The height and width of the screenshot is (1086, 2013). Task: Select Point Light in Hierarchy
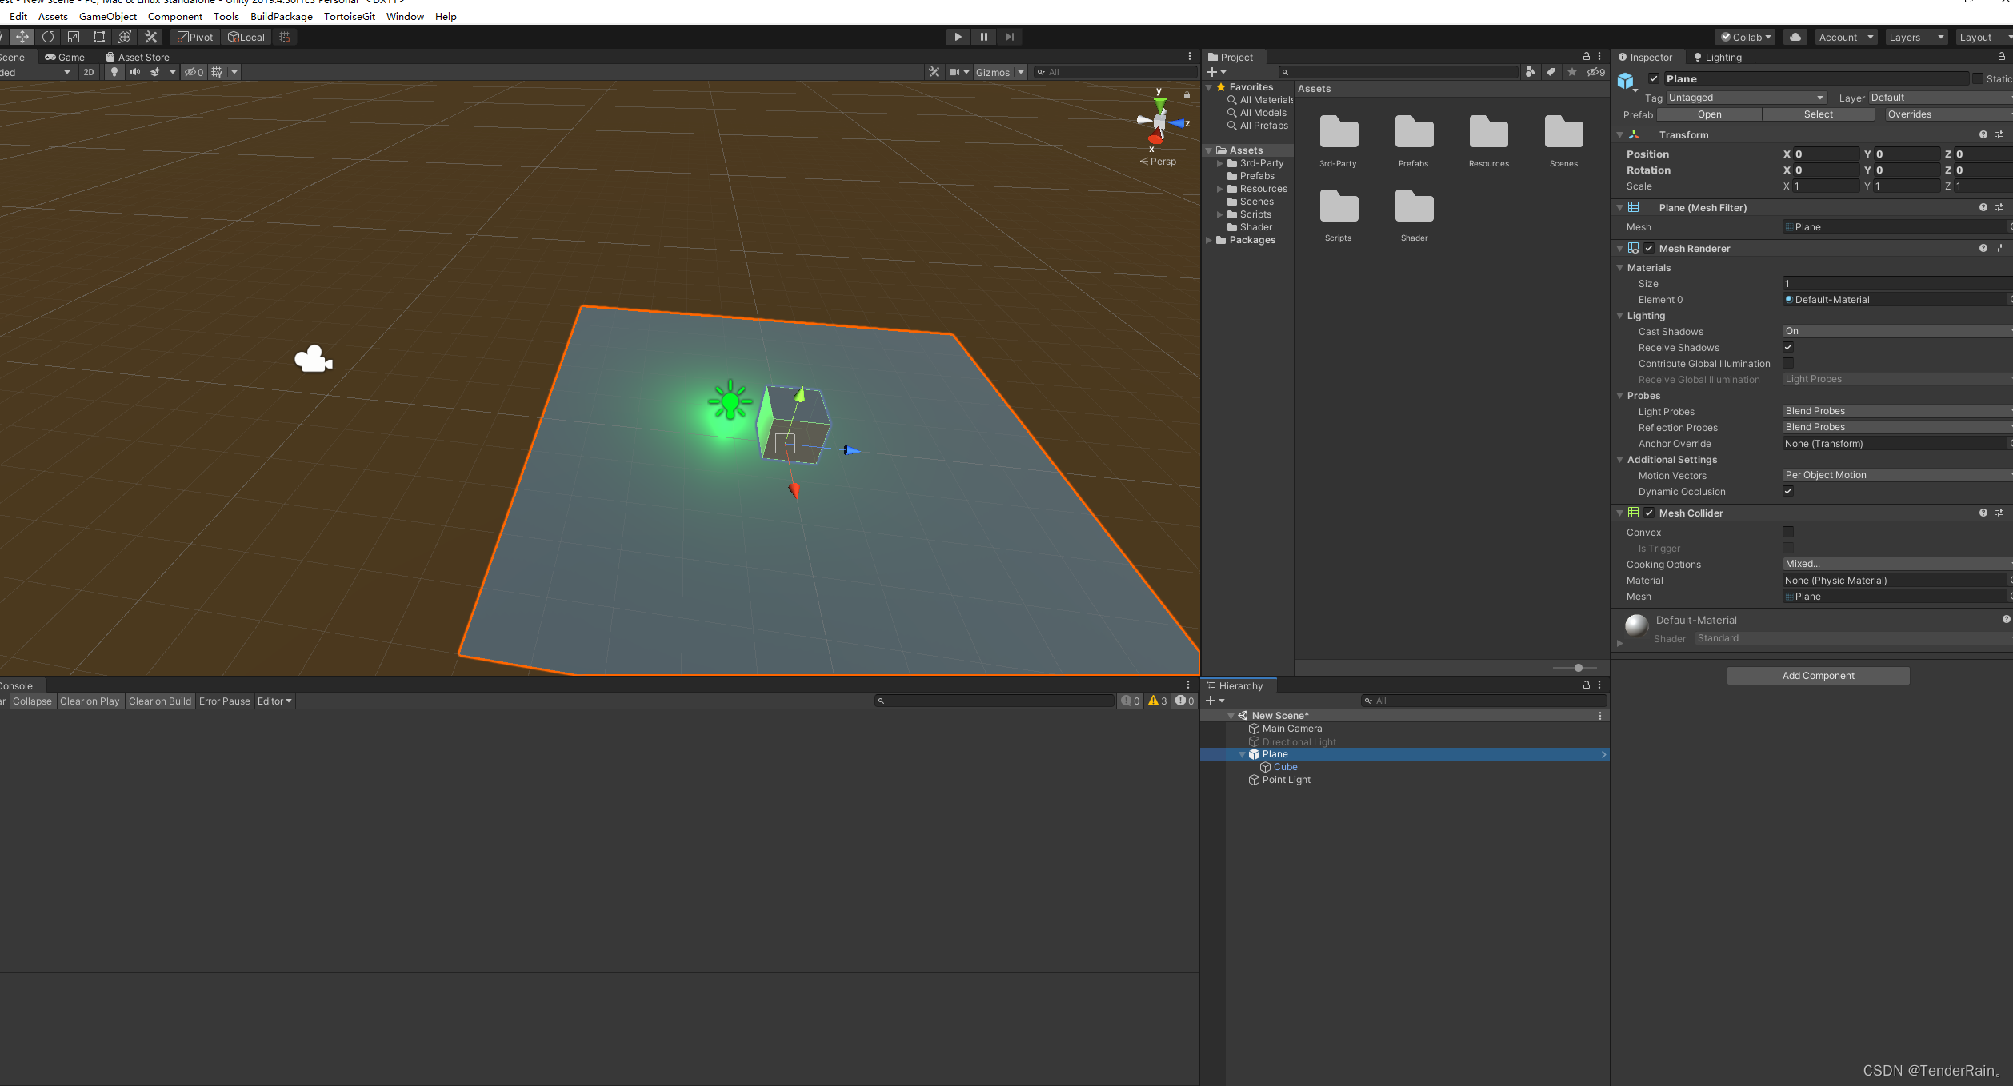tap(1286, 780)
